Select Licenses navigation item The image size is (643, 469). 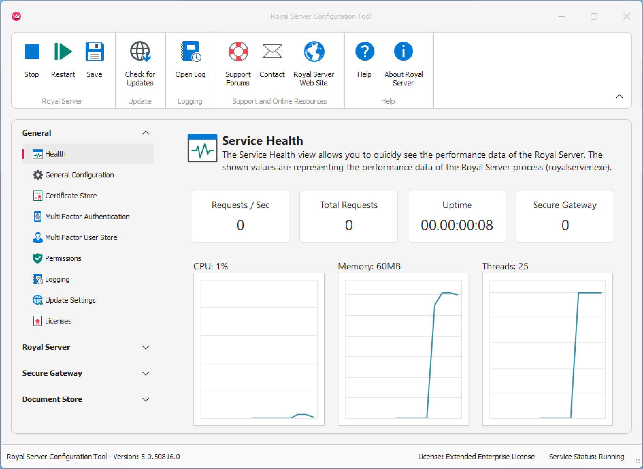[58, 321]
